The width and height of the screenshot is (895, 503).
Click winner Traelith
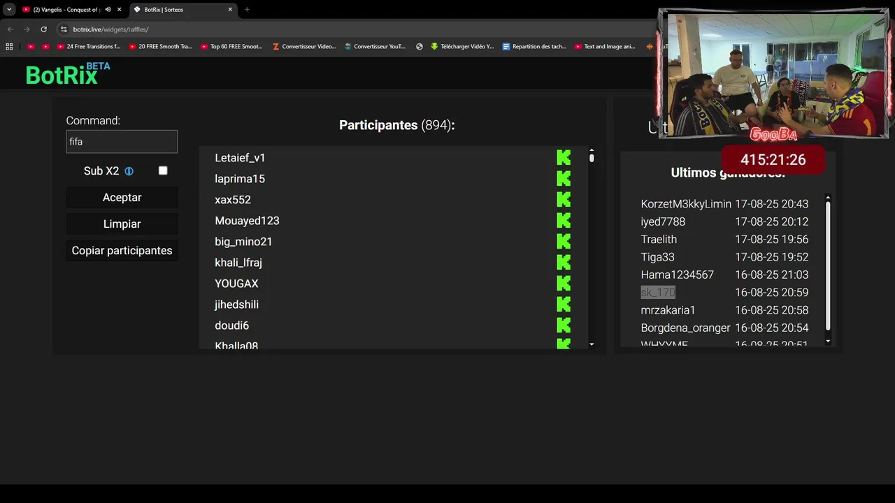(659, 239)
